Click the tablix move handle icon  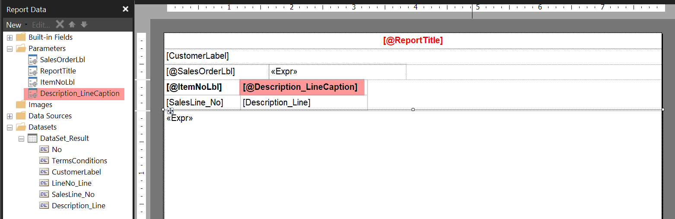coord(171,111)
